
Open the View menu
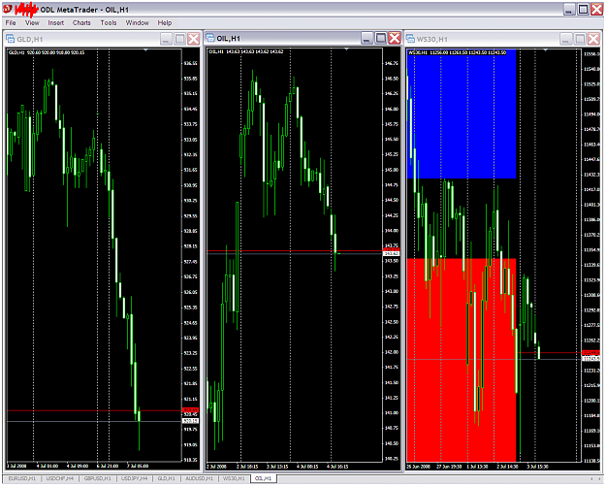tap(32, 23)
